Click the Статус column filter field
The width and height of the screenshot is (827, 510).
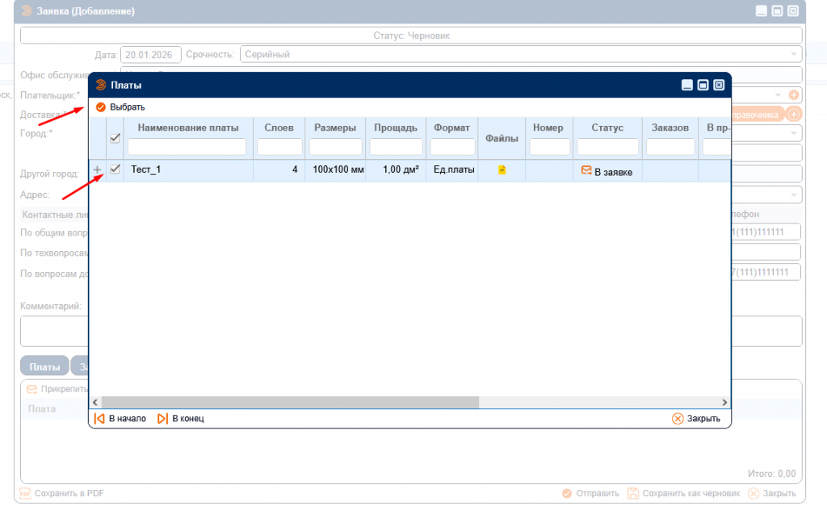click(607, 147)
